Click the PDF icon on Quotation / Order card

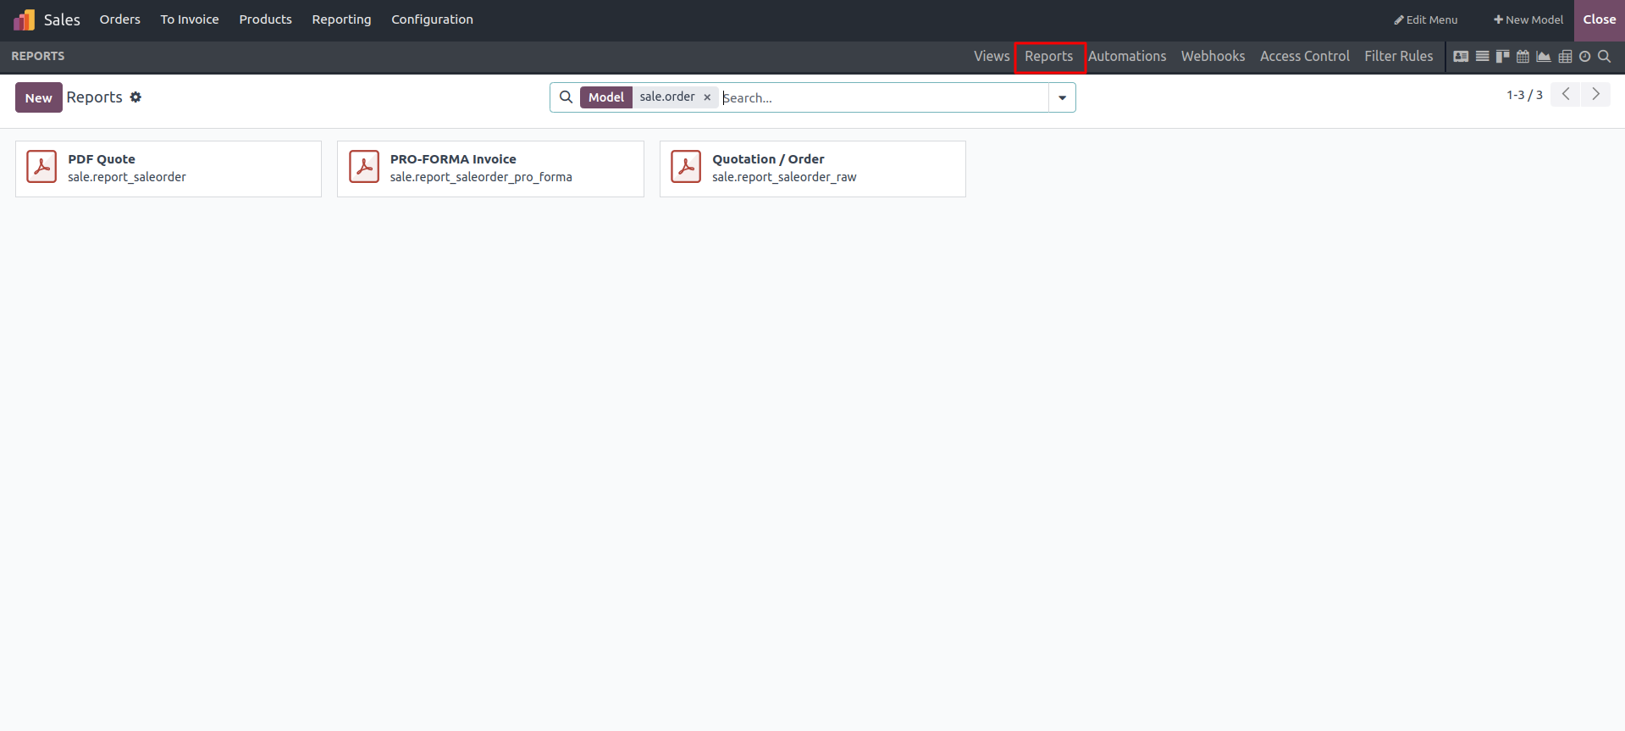click(x=686, y=167)
